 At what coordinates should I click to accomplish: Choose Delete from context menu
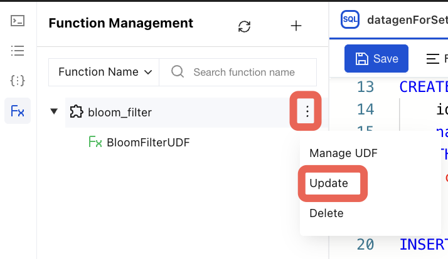326,213
